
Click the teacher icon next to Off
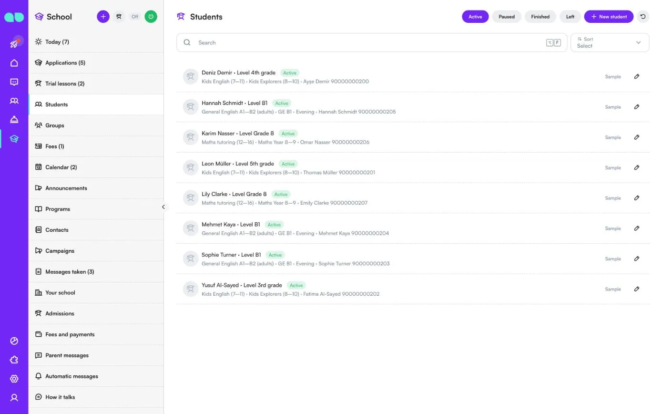pos(119,17)
